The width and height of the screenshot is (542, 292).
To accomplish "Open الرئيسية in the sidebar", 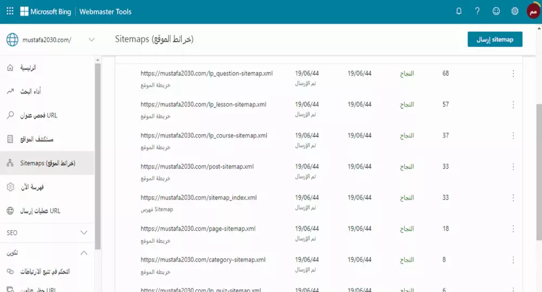I will (28, 67).
